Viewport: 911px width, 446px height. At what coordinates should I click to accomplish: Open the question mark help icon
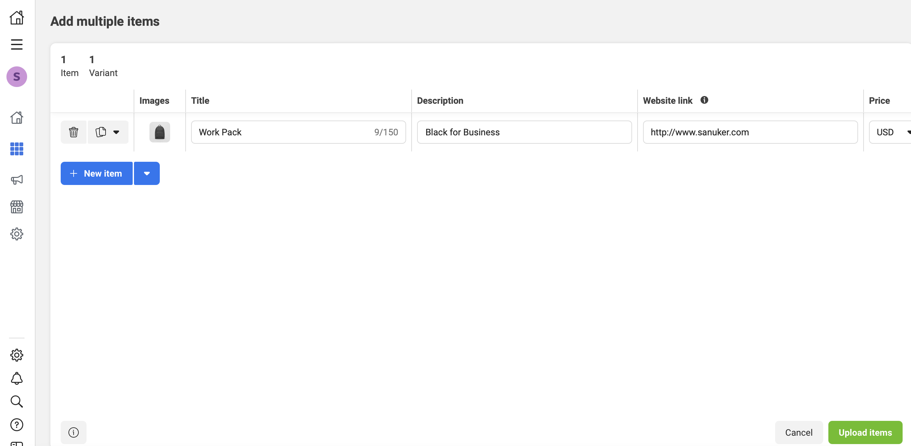16,425
